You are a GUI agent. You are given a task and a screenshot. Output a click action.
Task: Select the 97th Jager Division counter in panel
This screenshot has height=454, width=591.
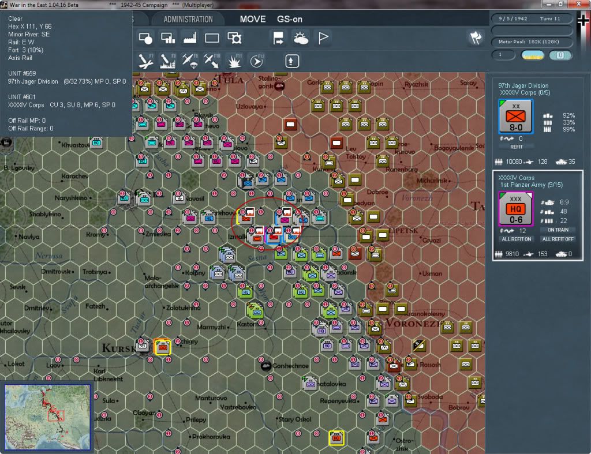point(515,117)
